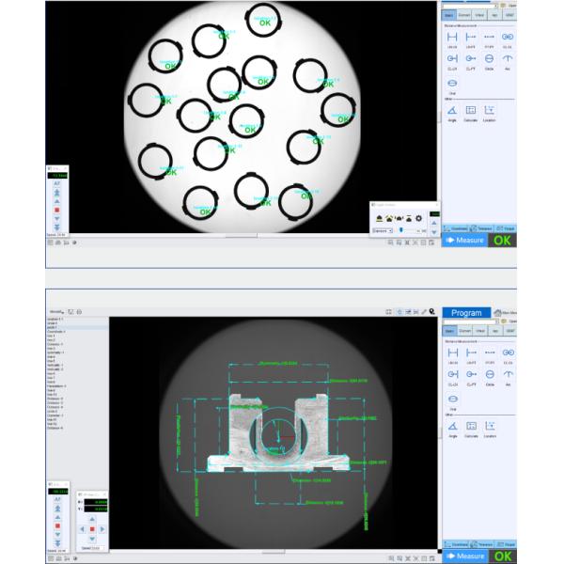Open light settings gear in the light control popup

tap(418, 218)
